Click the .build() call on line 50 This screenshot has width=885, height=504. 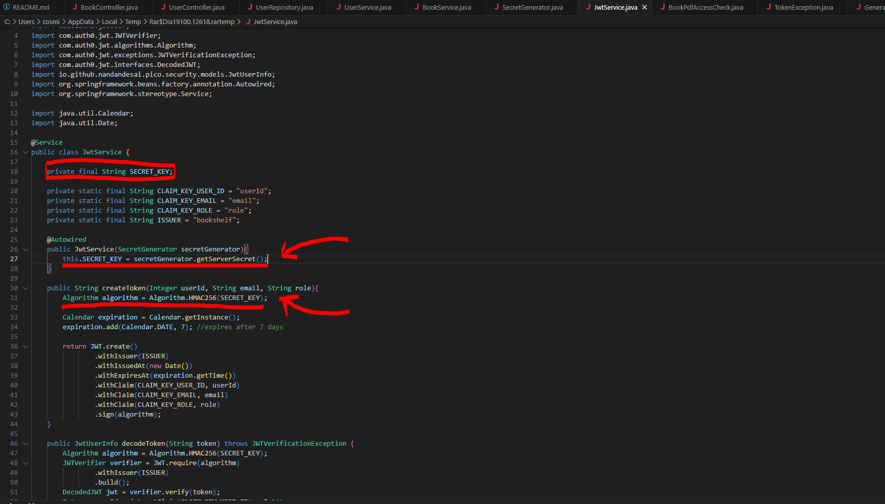(110, 483)
